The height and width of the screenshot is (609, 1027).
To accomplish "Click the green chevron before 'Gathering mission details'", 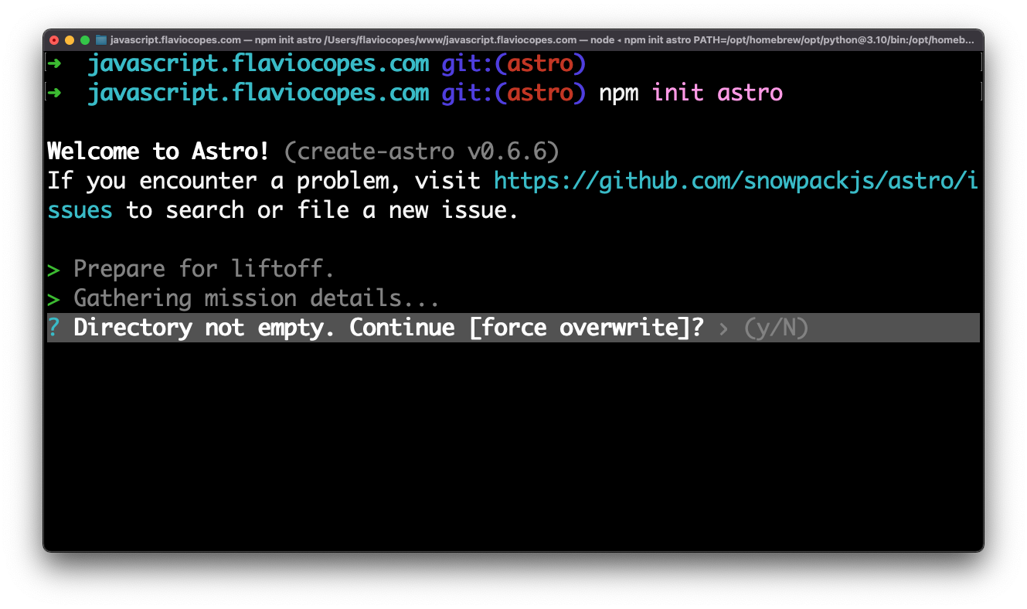I will click(x=53, y=299).
